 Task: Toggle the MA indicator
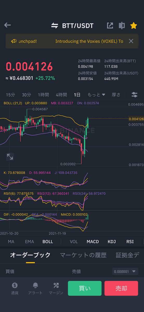[11, 242]
